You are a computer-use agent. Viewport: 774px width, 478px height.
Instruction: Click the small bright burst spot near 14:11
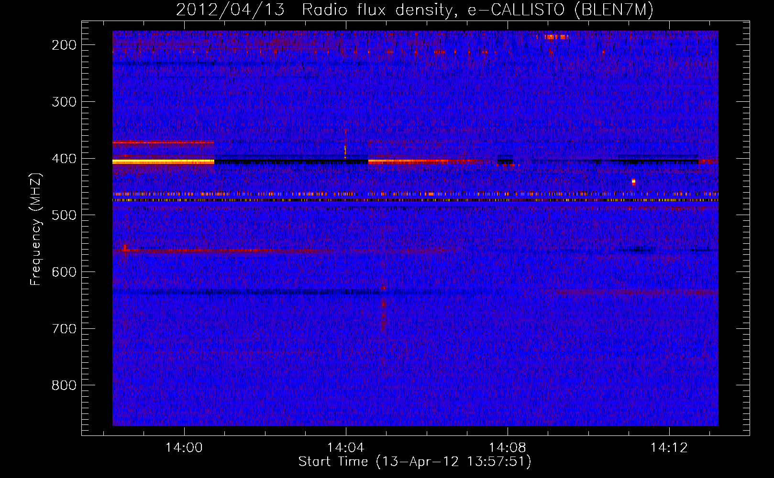pos(633,182)
